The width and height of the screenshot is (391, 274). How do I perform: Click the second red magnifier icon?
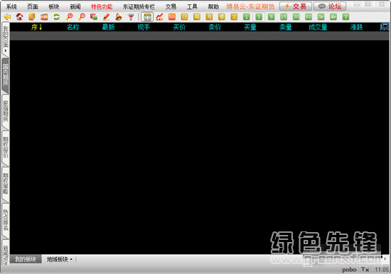click(x=82, y=17)
